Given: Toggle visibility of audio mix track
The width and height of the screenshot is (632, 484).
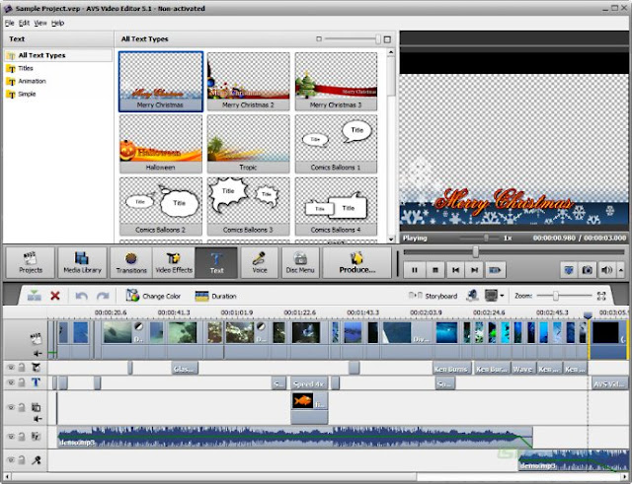Looking at the screenshot, I should pos(11,436).
